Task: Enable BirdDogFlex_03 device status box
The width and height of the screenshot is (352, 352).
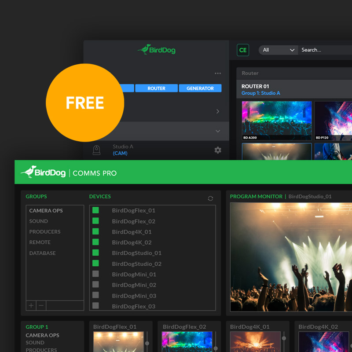Action: (95, 305)
